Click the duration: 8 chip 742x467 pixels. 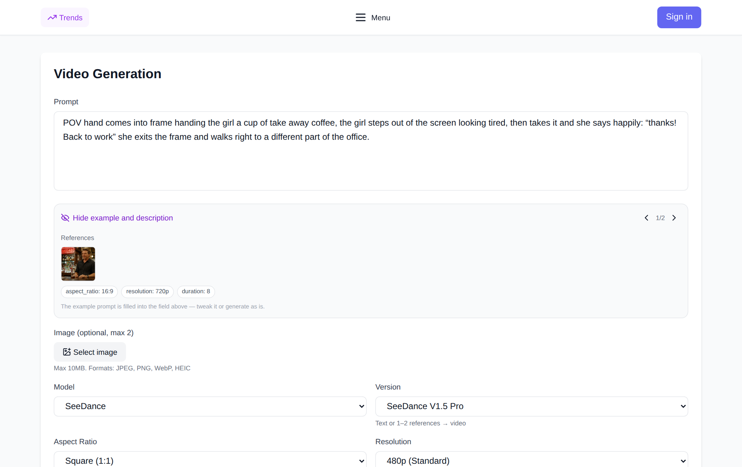point(196,291)
